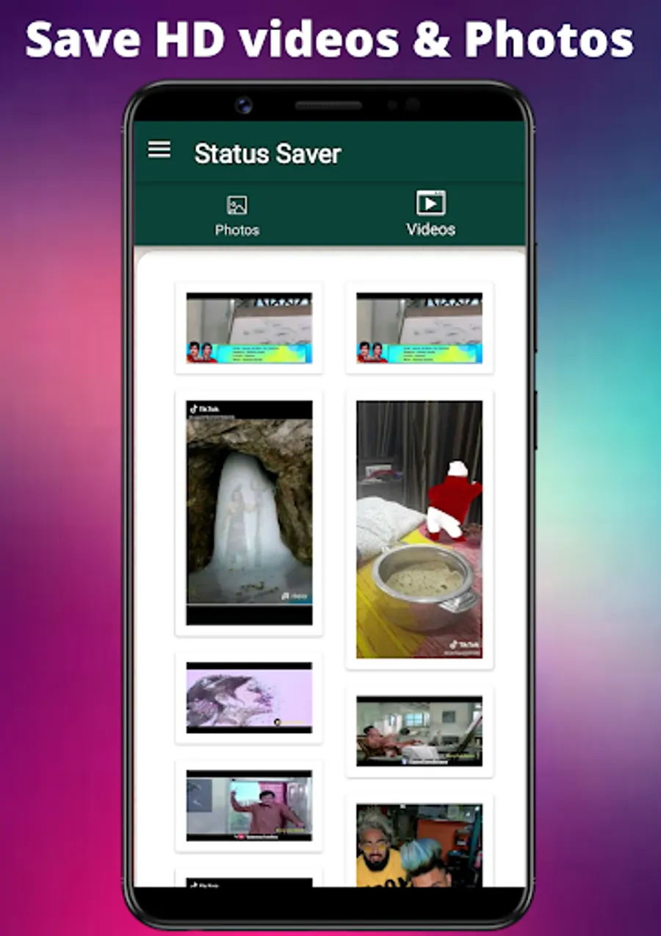Open the man in red shirt video

click(249, 806)
